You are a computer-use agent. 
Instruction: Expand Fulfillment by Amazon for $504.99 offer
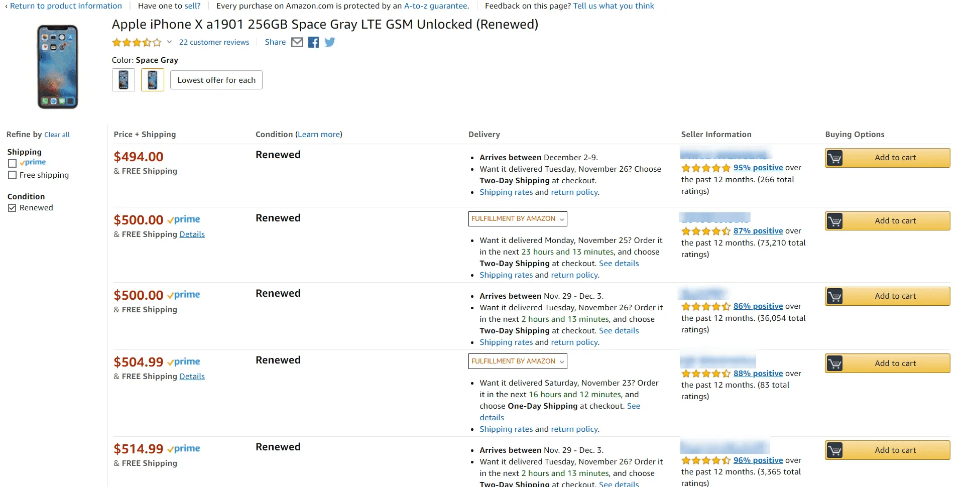pyautogui.click(x=518, y=361)
